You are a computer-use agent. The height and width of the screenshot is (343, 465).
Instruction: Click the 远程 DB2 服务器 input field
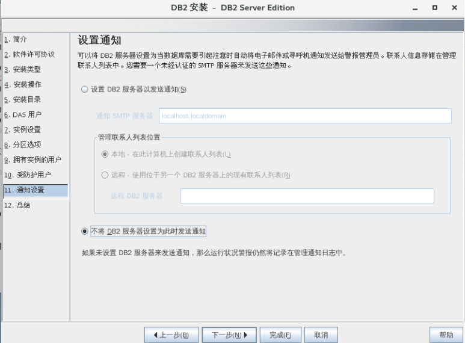[307, 196]
